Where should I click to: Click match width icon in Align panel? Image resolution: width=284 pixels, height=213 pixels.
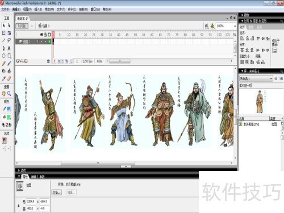pos(242,62)
